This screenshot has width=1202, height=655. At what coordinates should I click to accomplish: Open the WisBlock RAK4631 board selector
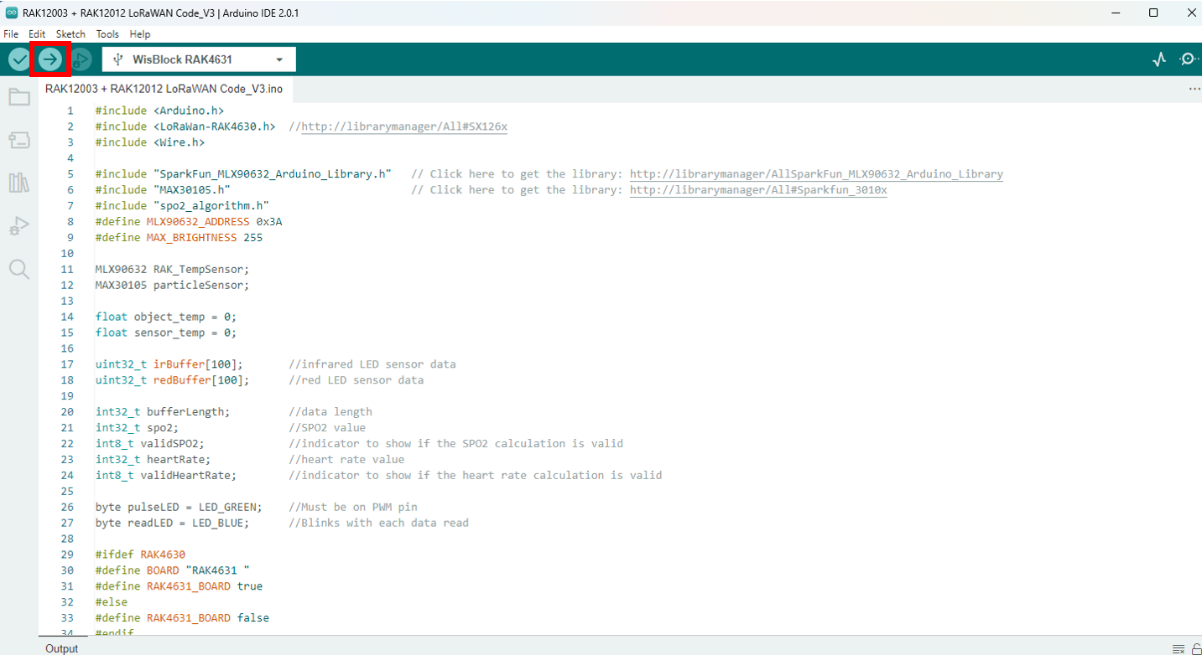[x=199, y=59]
